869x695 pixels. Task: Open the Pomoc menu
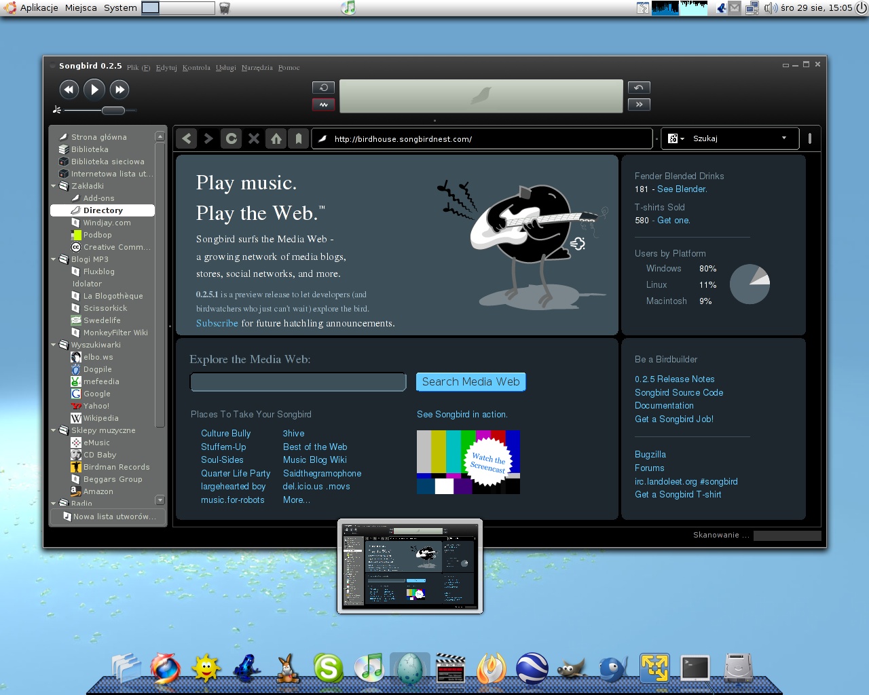tap(289, 67)
